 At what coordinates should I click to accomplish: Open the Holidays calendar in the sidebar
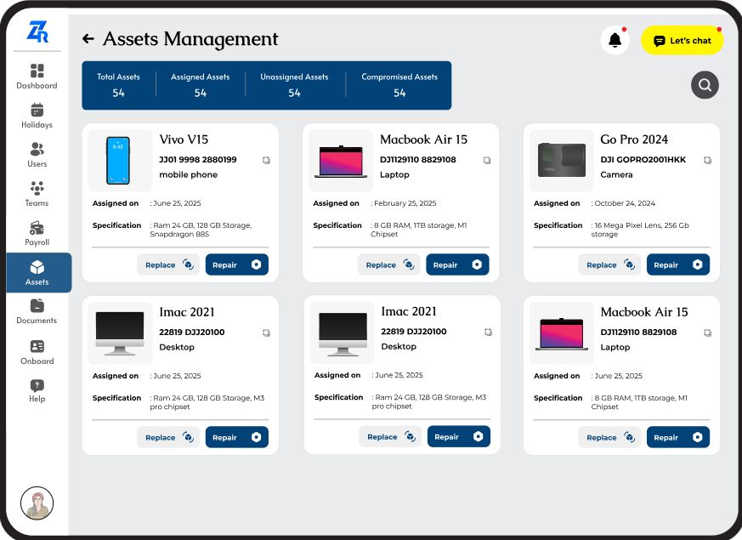point(37,116)
